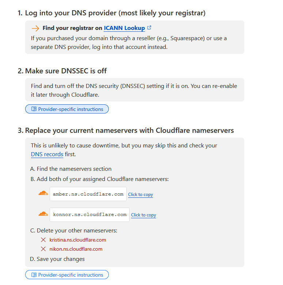283x285 pixels.
Task: Click the book icon in the DNSSEC instructions button
Action: point(34,109)
